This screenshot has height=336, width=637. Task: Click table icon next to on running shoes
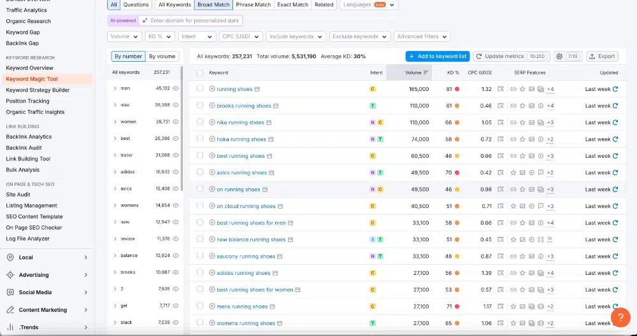(x=265, y=190)
